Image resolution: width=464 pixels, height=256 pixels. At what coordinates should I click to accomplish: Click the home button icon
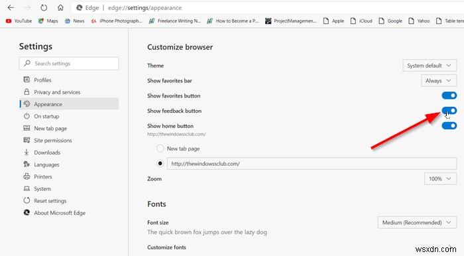pyautogui.click(x=60, y=8)
